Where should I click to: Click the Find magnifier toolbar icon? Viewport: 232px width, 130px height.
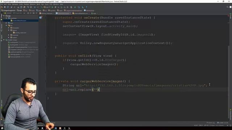pos(28,7)
